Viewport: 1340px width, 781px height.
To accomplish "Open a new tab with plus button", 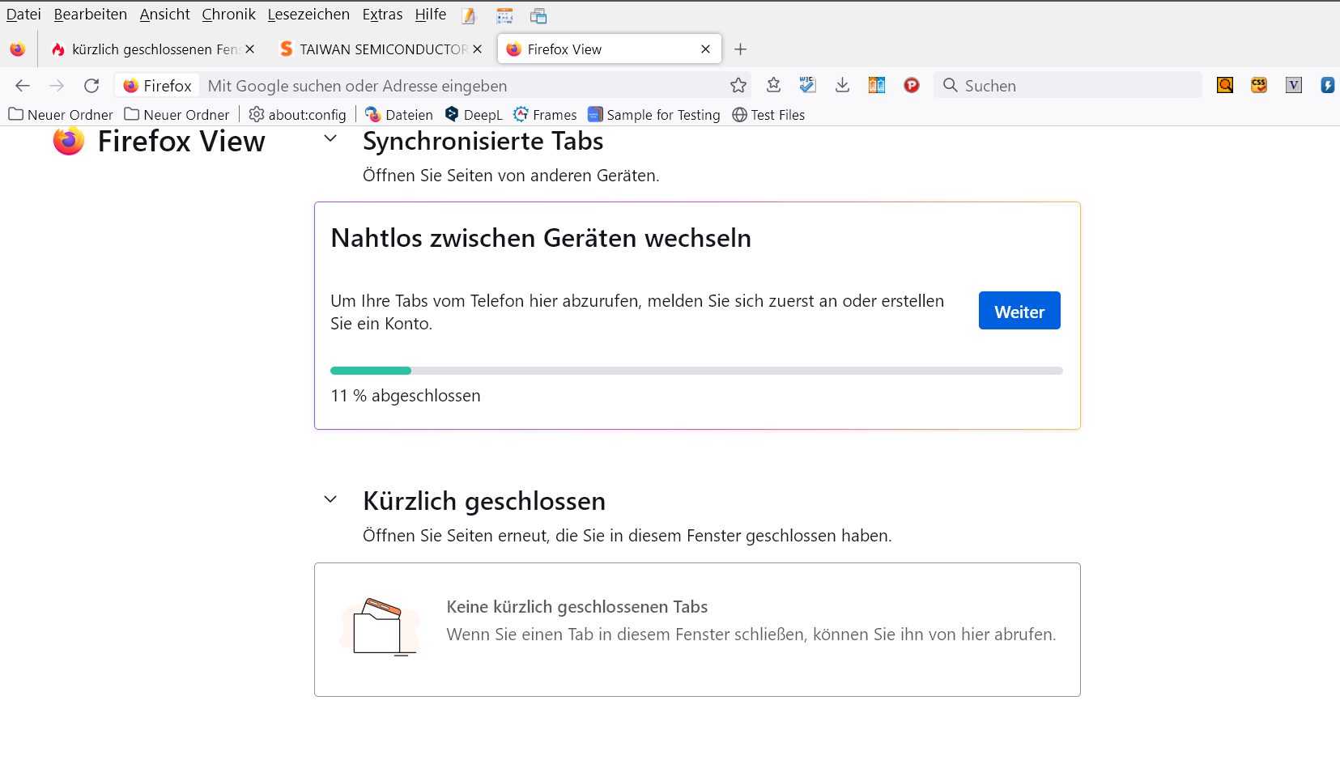I will click(740, 49).
